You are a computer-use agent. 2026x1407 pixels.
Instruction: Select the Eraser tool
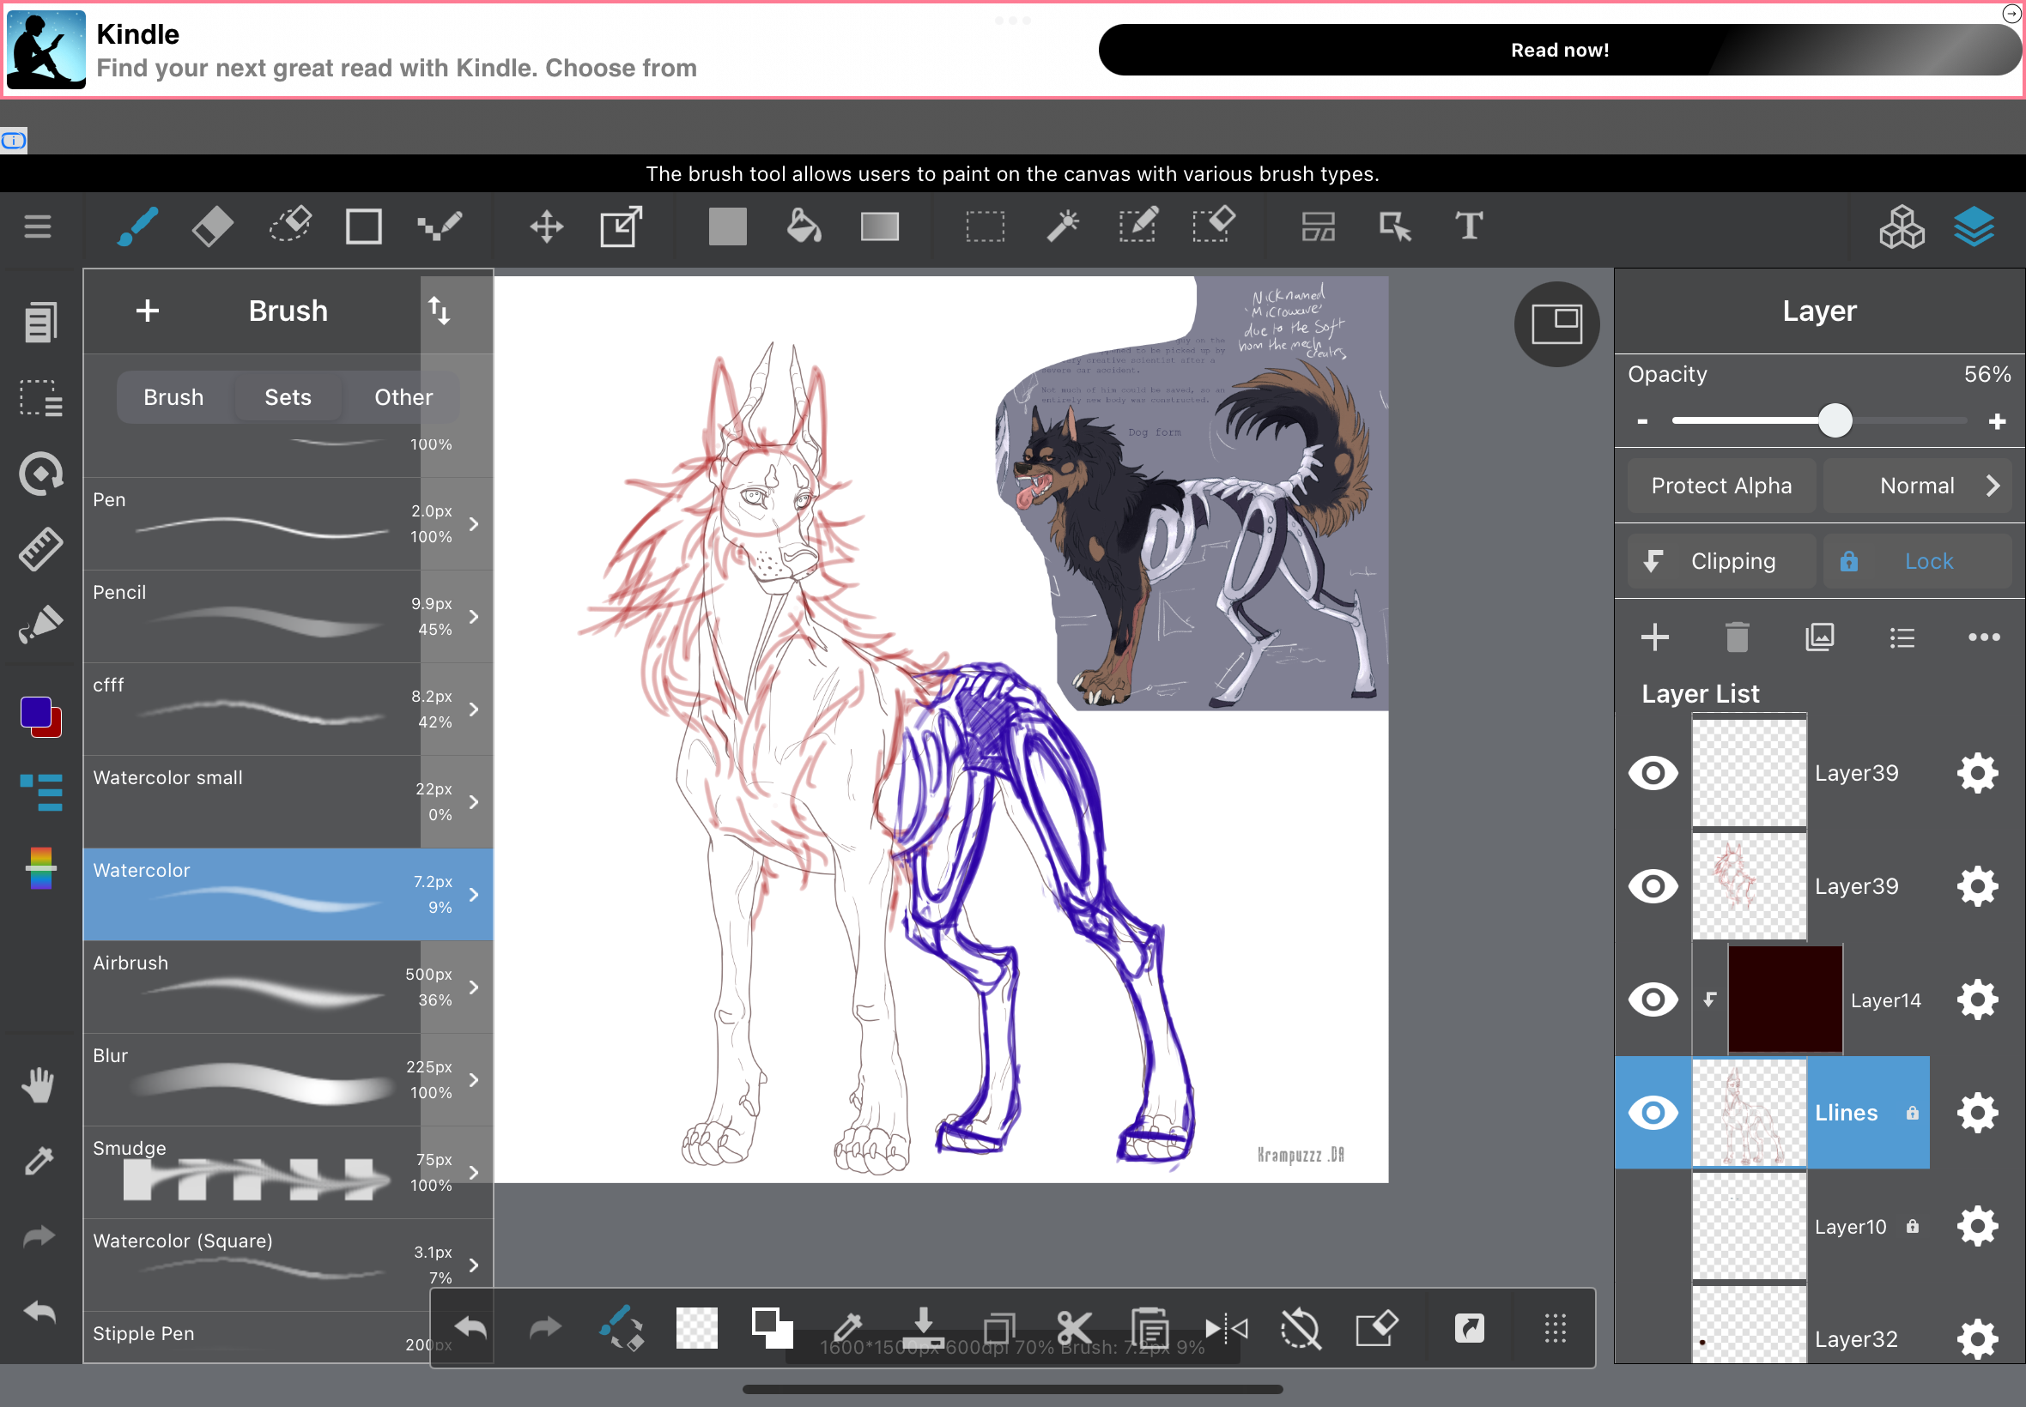pos(213,226)
